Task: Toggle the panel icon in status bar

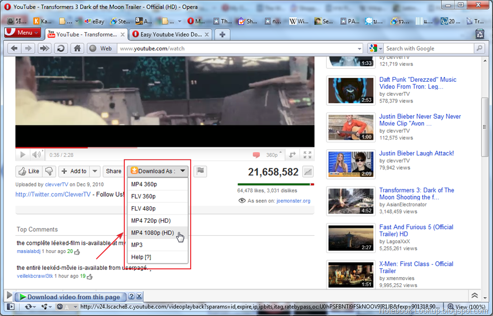Action: [x=11, y=306]
